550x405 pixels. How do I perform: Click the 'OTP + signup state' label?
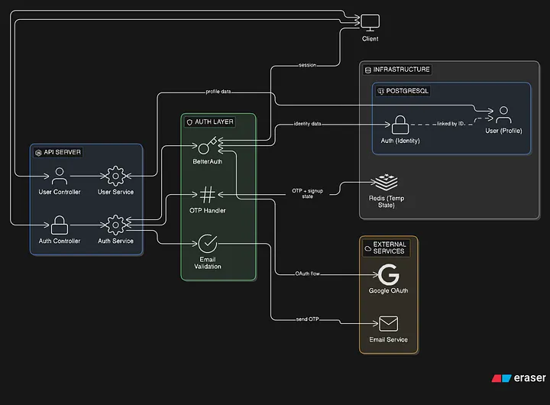click(308, 193)
